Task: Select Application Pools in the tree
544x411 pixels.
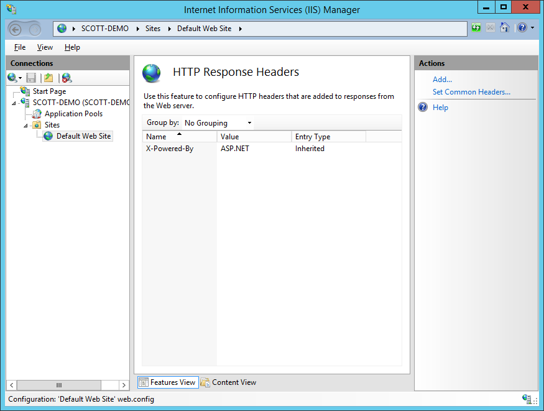Action: [x=73, y=114]
